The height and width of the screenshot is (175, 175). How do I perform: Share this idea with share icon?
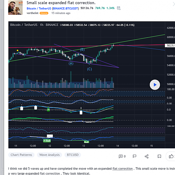[147, 156]
